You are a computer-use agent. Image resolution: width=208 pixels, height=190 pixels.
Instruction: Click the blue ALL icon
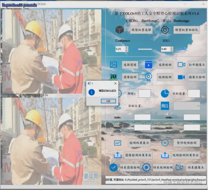pos(165,106)
